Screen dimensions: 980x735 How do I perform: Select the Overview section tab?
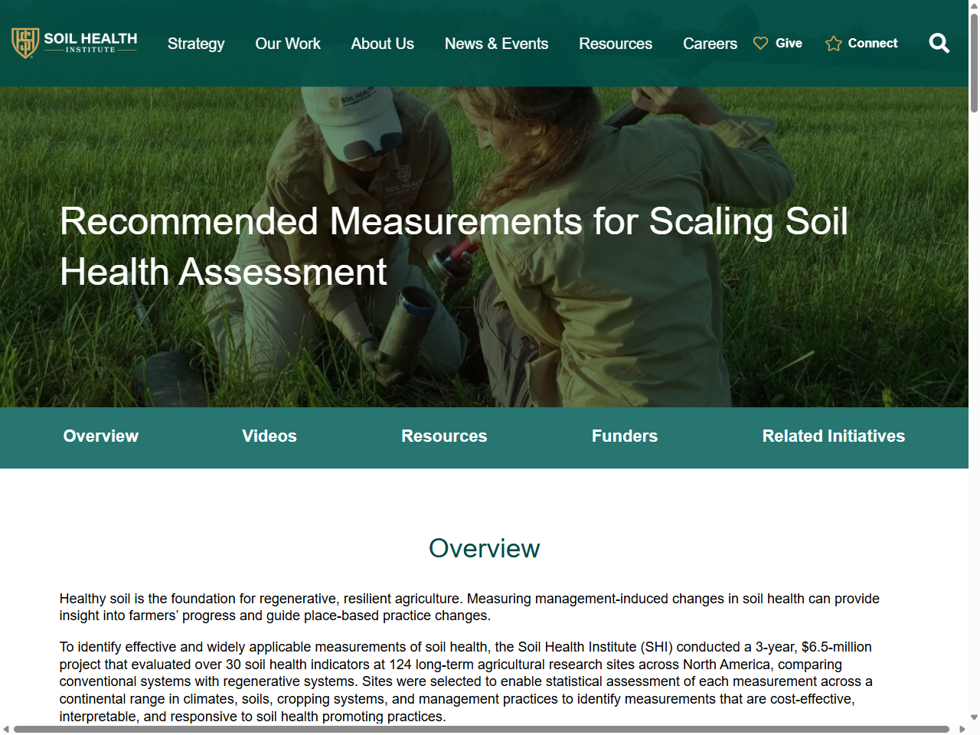(100, 436)
